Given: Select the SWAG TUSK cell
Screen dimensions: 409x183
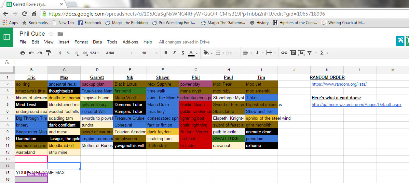Looking at the screenshot, I should point(228,139).
